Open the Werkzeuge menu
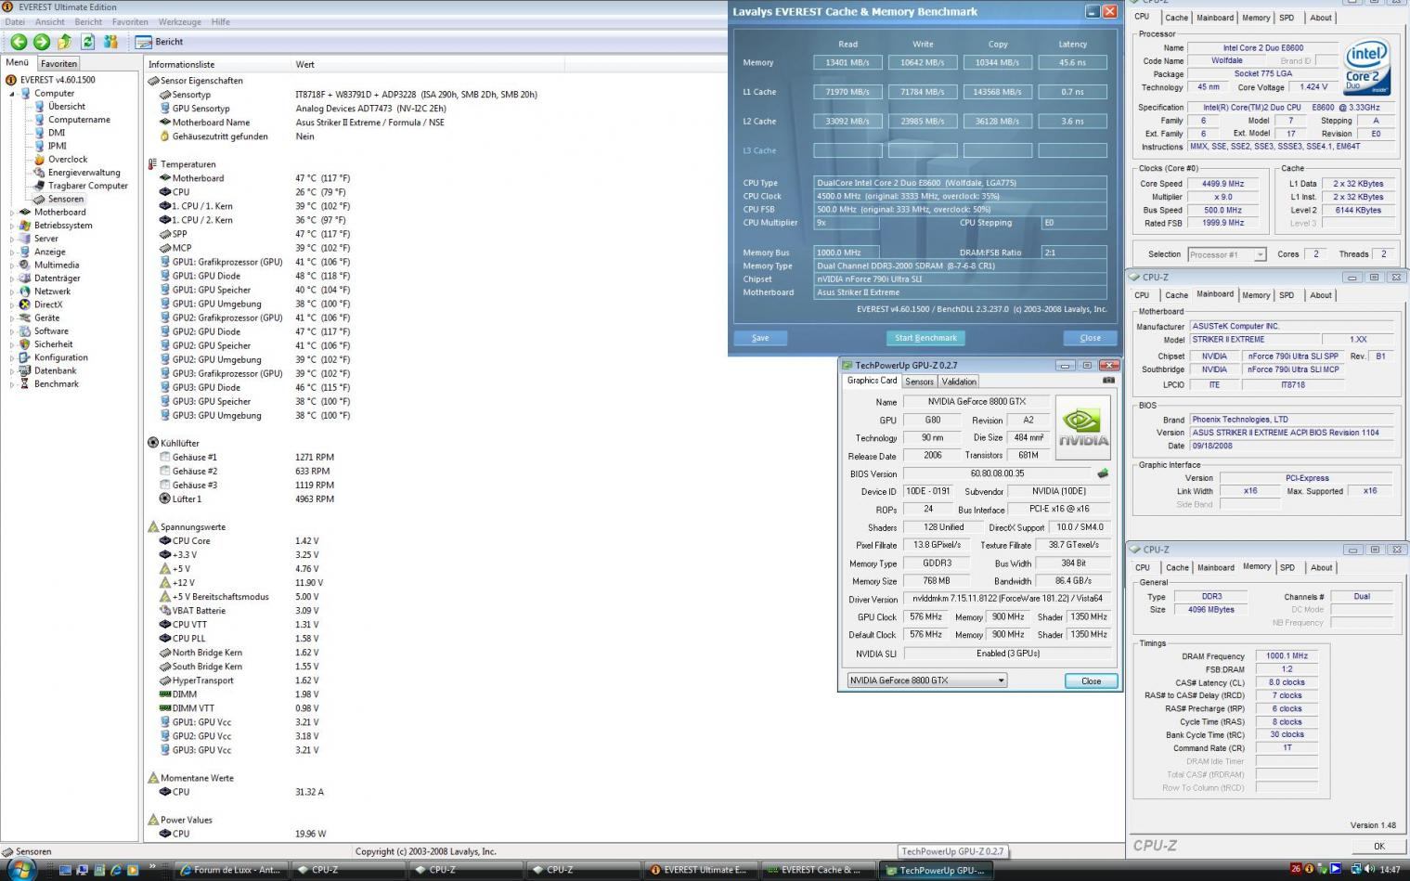Image resolution: width=1410 pixels, height=881 pixels. point(180,21)
